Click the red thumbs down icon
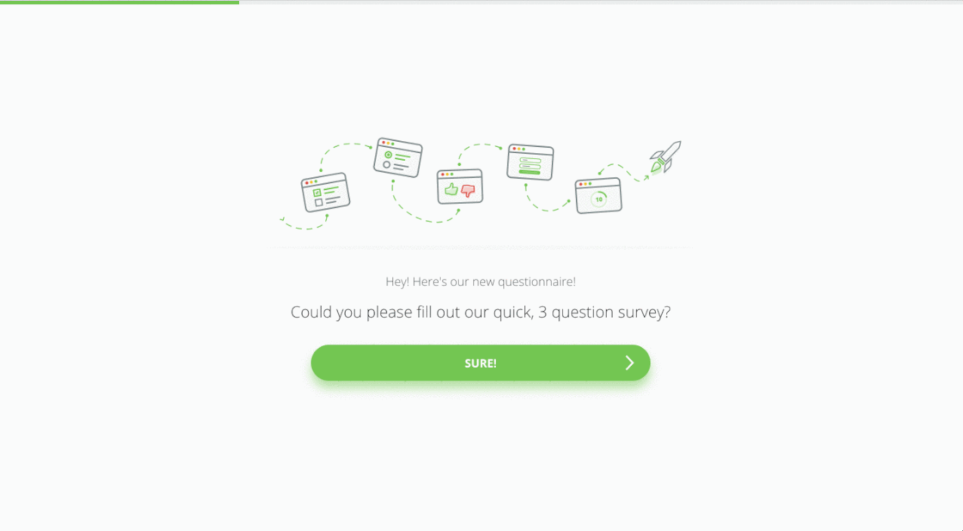 (x=469, y=191)
